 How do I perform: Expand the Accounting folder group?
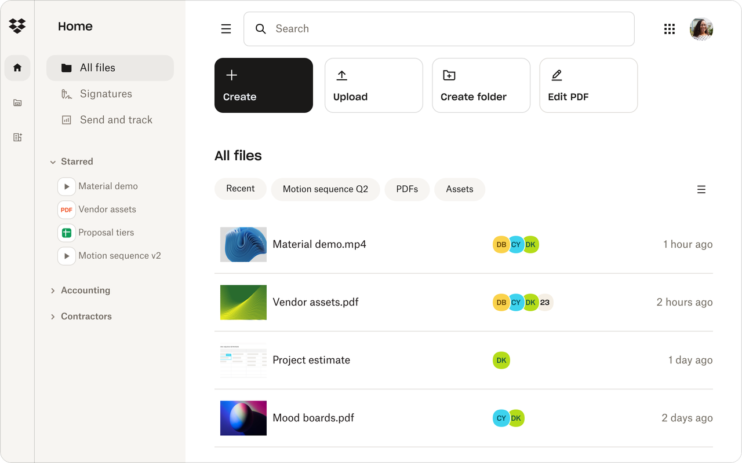[53, 290]
